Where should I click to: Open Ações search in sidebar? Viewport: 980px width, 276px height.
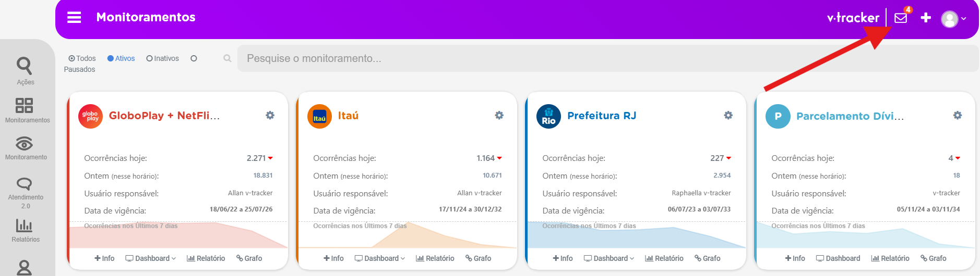tap(25, 71)
